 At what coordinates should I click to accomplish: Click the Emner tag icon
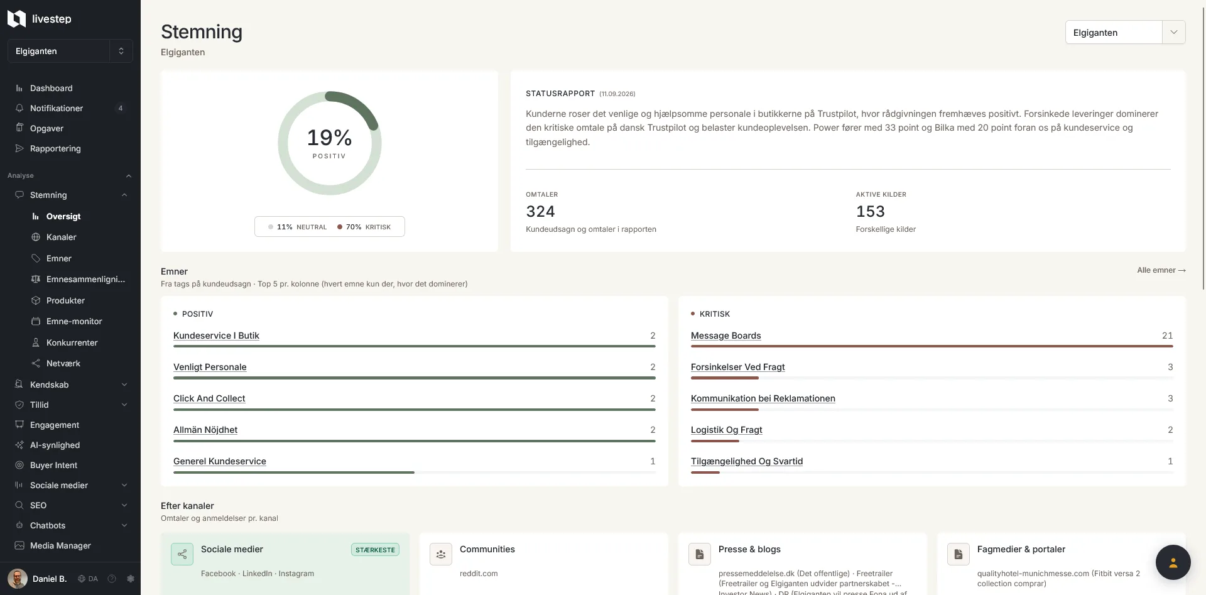pyautogui.click(x=36, y=258)
